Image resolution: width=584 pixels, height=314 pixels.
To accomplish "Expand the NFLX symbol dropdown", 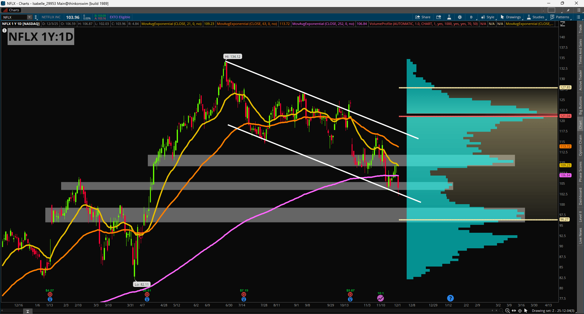I will [x=30, y=17].
